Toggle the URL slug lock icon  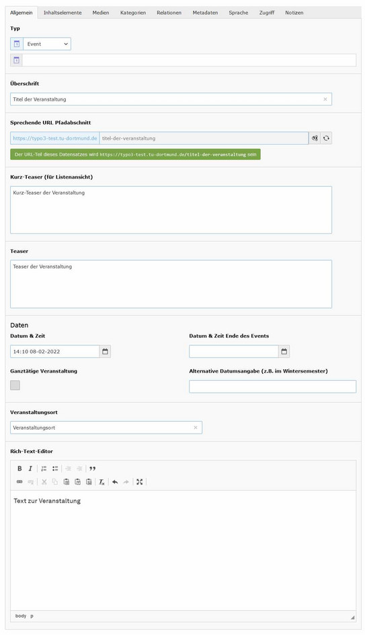pos(315,138)
